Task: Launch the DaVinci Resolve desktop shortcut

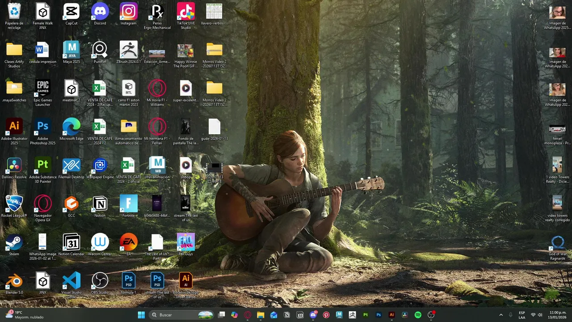Action: (14, 168)
